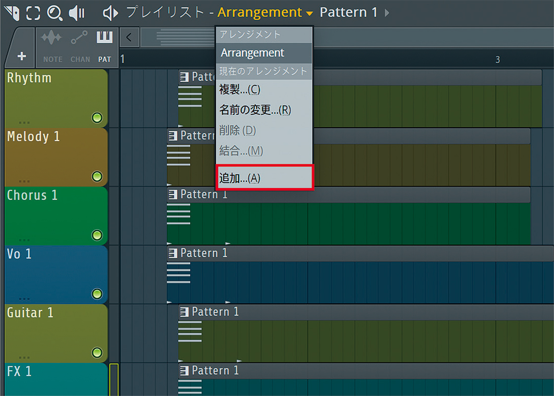The image size is (554, 396).
Task: Click the Pattern 1 clip on Guitar 1 track
Action: (x=366, y=333)
